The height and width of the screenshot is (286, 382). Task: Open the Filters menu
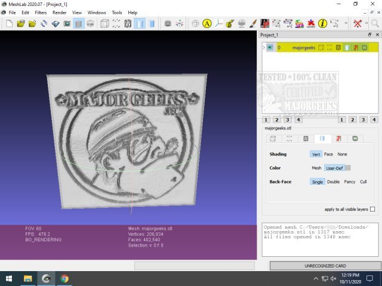[x=41, y=13]
